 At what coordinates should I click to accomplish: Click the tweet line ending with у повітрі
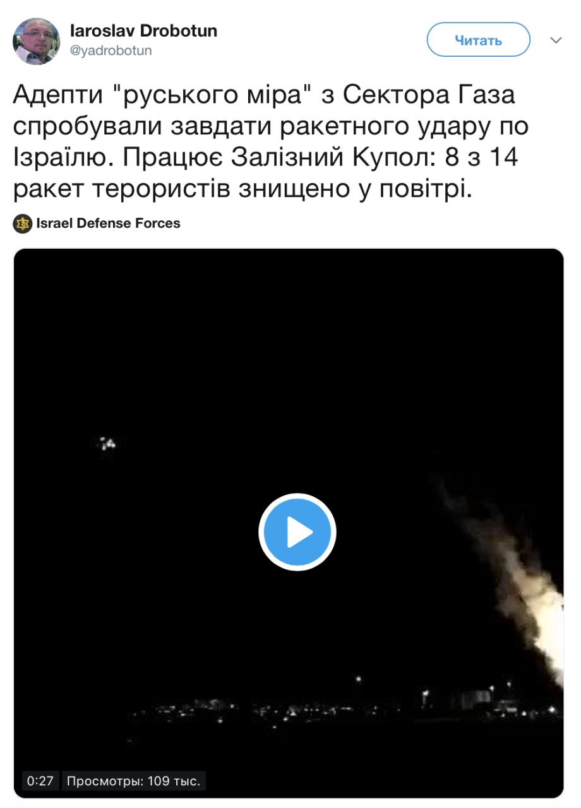pyautogui.click(x=243, y=187)
